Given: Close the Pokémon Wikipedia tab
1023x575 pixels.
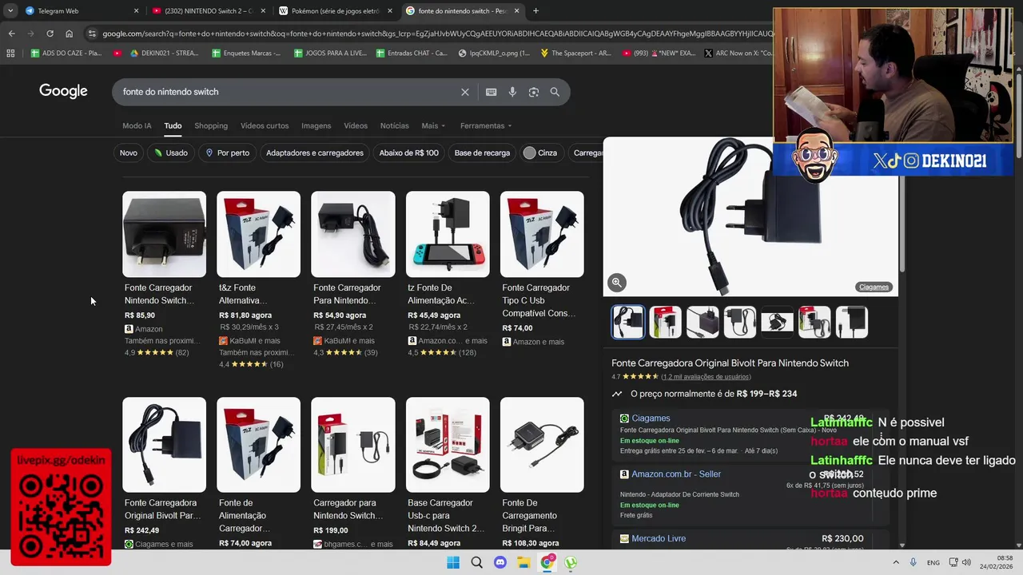Looking at the screenshot, I should point(390,11).
